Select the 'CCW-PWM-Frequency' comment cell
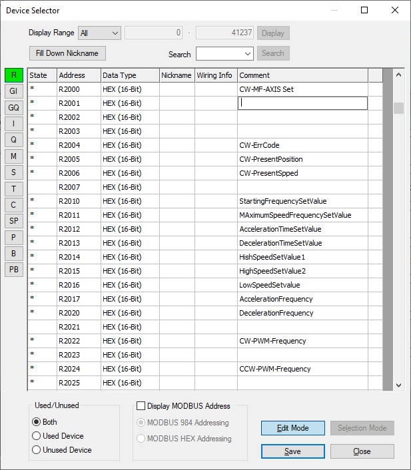 [x=302, y=369]
